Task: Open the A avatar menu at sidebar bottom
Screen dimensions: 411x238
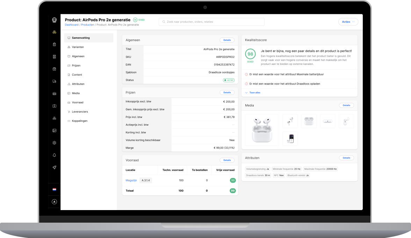Action: coord(54,202)
